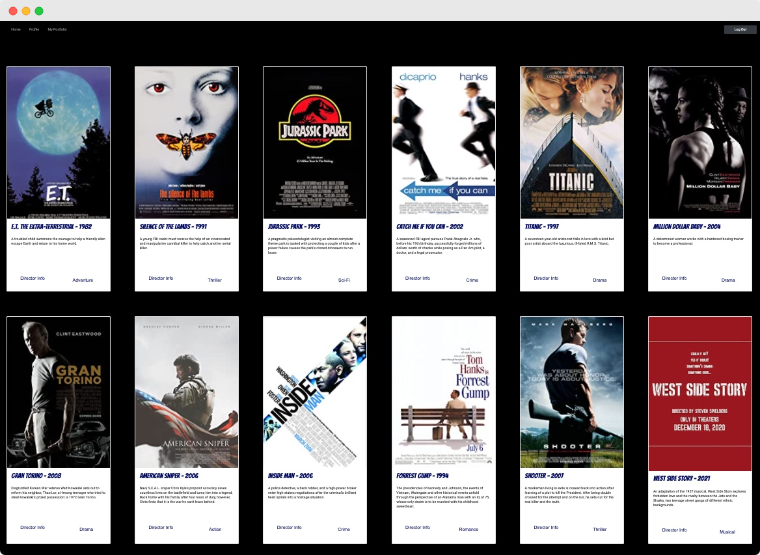Viewport: 760px width, 555px height.
Task: Click the Sci-Fi genre on Jurassic Park
Action: point(344,280)
